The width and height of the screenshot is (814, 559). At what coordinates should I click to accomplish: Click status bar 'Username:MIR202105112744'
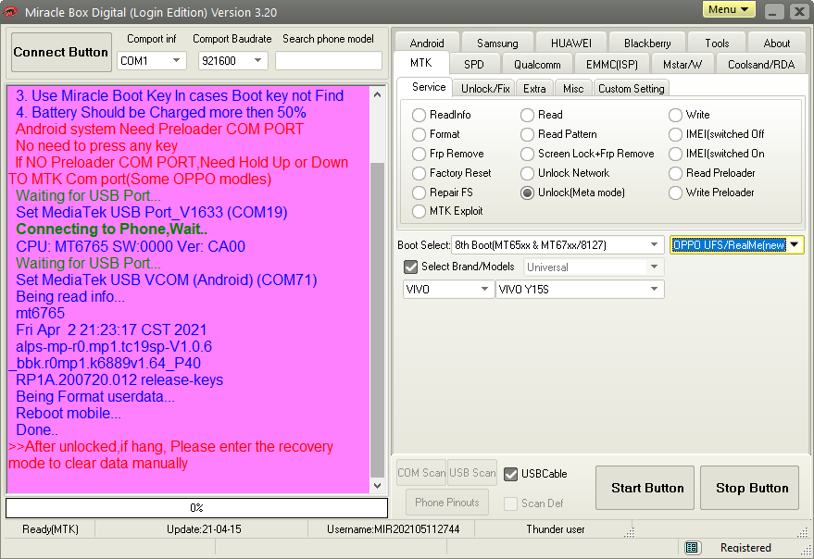click(393, 529)
